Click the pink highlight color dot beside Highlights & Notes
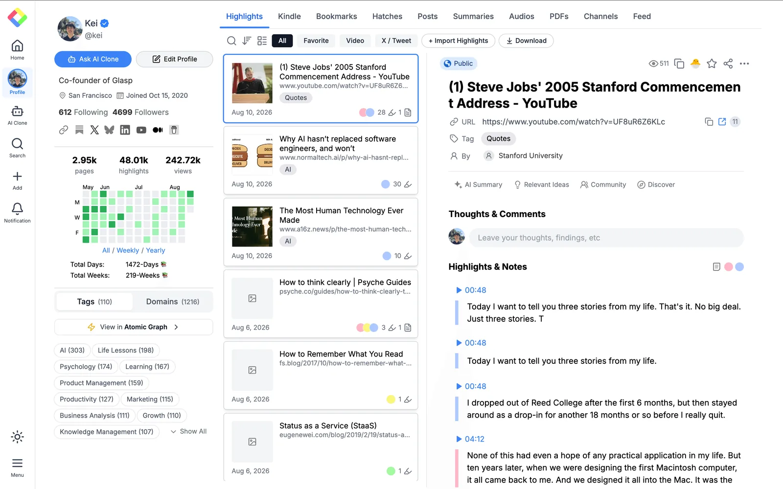The image size is (783, 489). 729,267
